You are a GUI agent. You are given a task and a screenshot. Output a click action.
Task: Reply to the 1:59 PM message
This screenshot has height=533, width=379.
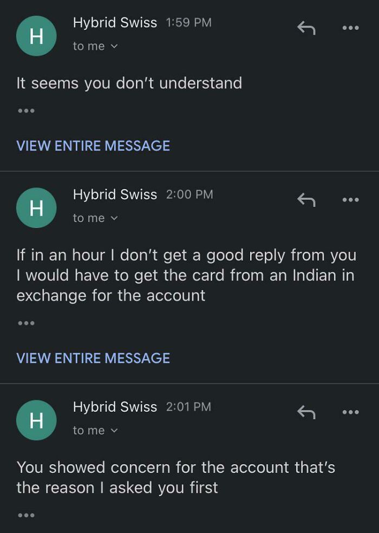point(306,27)
